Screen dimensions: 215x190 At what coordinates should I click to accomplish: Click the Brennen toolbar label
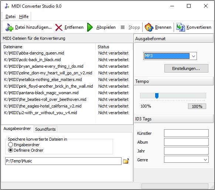click(163, 27)
